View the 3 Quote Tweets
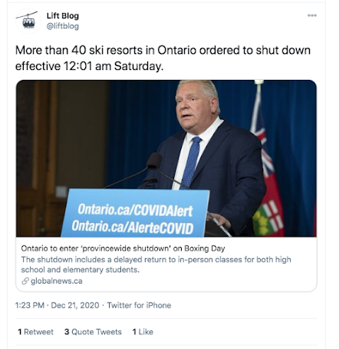The image size is (339, 349). coord(93,332)
